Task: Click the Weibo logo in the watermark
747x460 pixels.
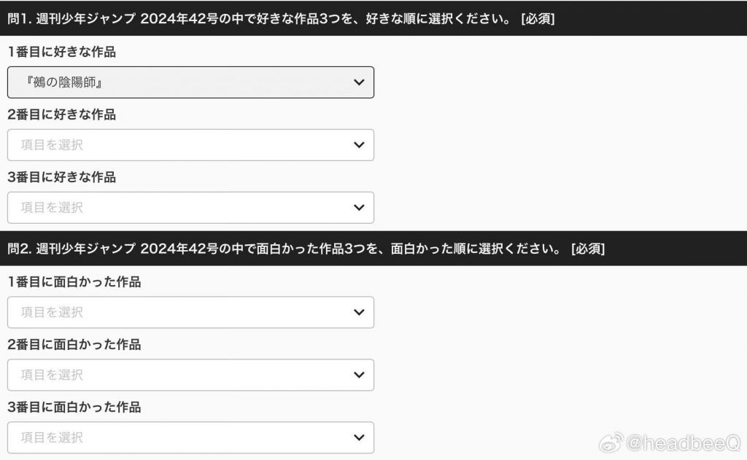Action: pos(611,443)
